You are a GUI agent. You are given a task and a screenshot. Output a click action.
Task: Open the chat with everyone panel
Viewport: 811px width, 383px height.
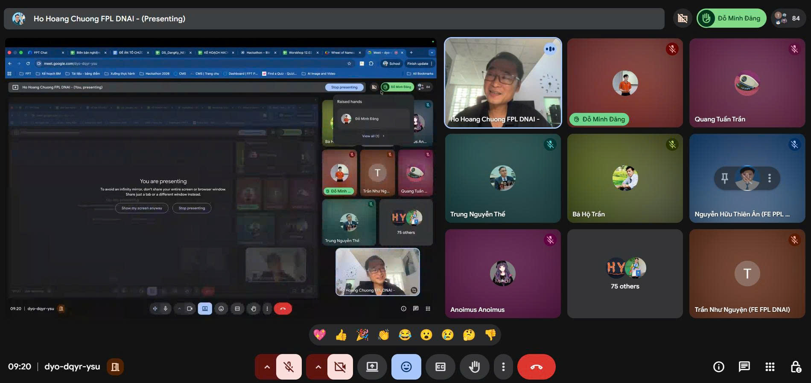tap(744, 367)
